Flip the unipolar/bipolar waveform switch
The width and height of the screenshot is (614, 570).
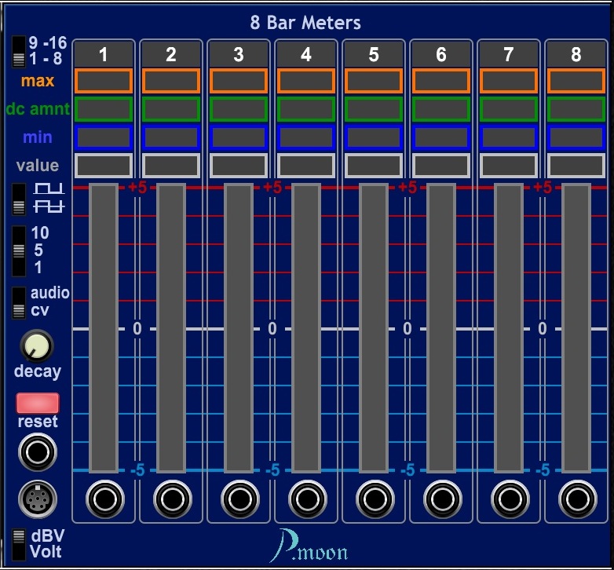(x=19, y=199)
